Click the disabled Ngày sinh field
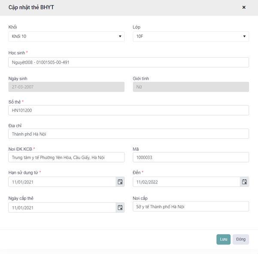The image size is (258, 254). click(x=67, y=87)
